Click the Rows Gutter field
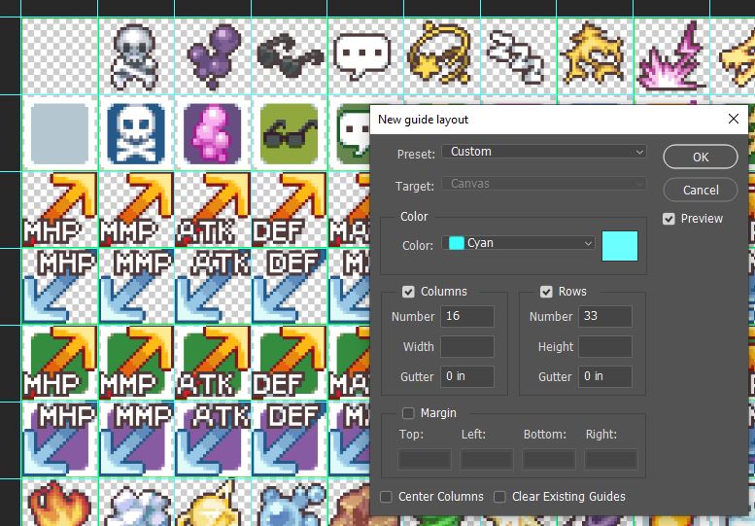 tap(605, 376)
